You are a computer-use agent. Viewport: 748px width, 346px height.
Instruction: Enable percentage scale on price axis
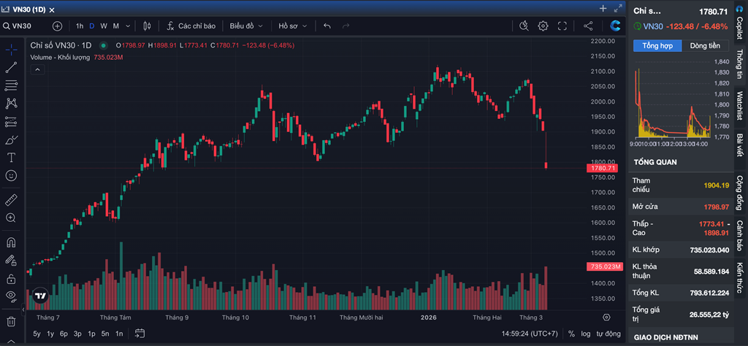coord(571,334)
